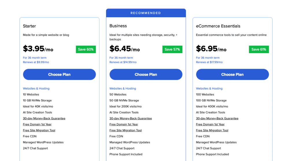
Task: Choose the Starter plan
Action: 59,74
